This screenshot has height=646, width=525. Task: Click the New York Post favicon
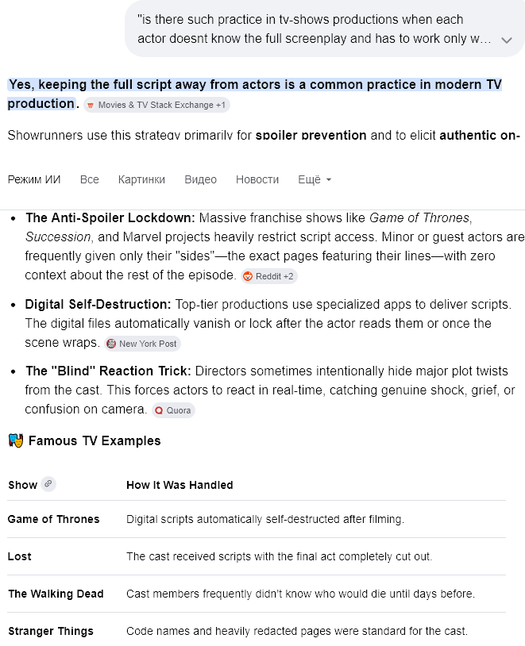[x=111, y=344]
